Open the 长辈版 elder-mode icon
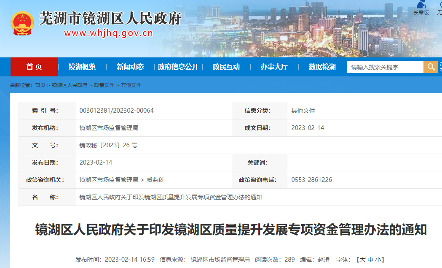This screenshot has height=268, width=442. [x=421, y=6]
